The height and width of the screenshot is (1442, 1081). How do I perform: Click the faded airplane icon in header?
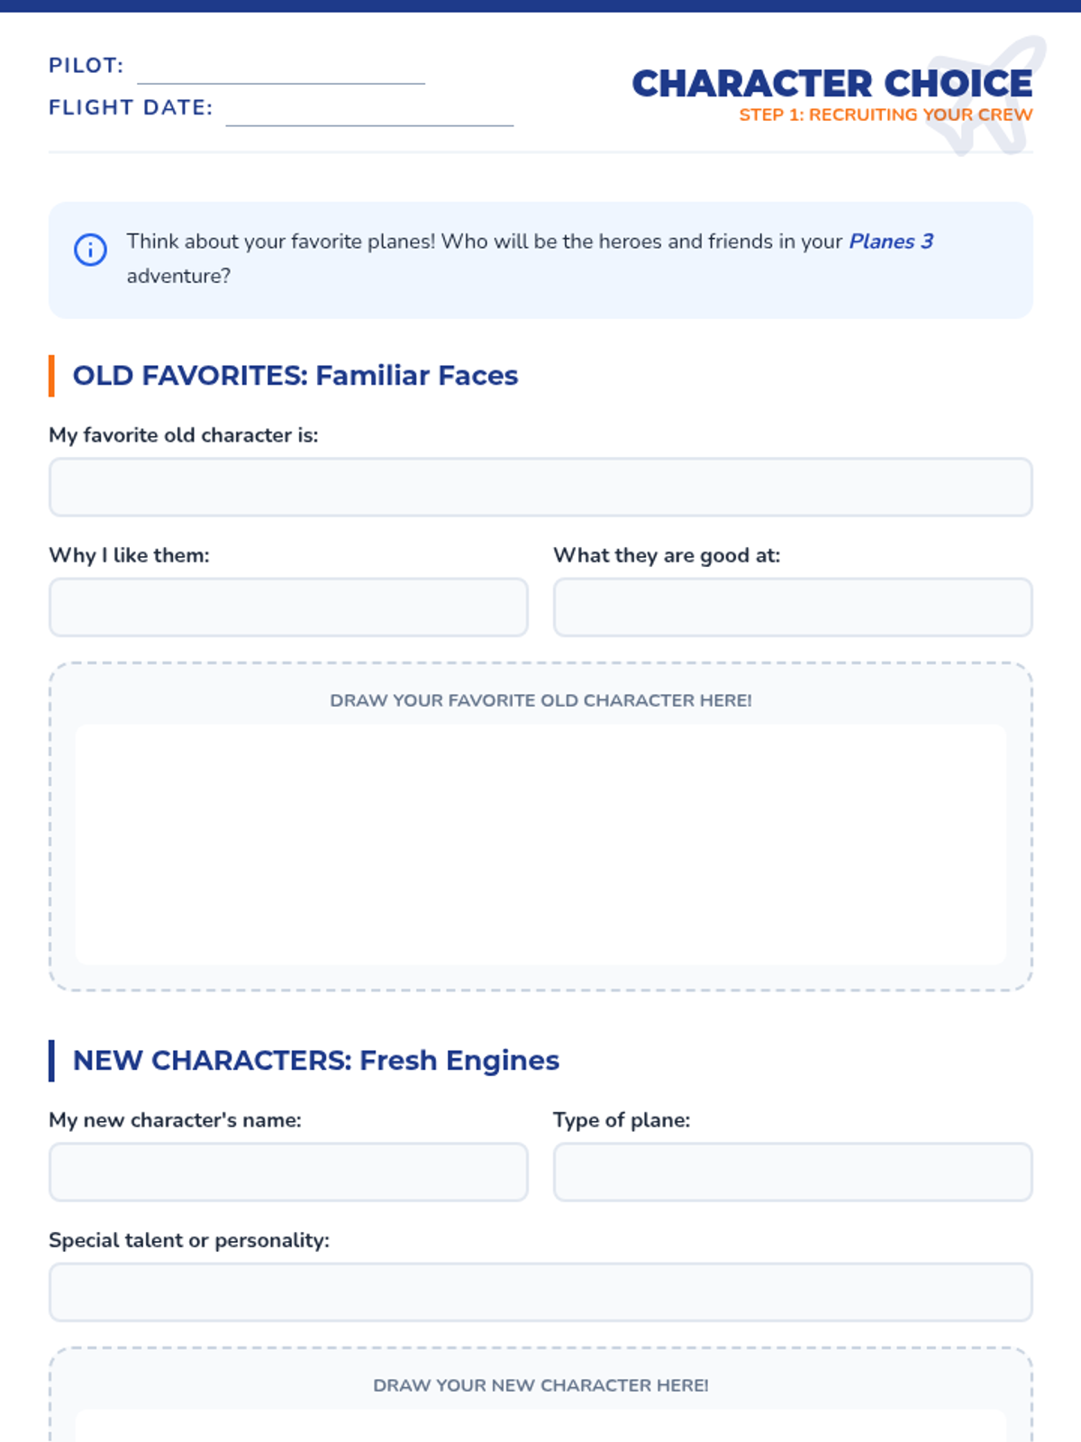[x=986, y=95]
